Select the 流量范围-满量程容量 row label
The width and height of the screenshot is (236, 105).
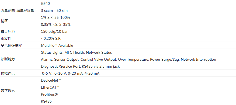(17, 11)
